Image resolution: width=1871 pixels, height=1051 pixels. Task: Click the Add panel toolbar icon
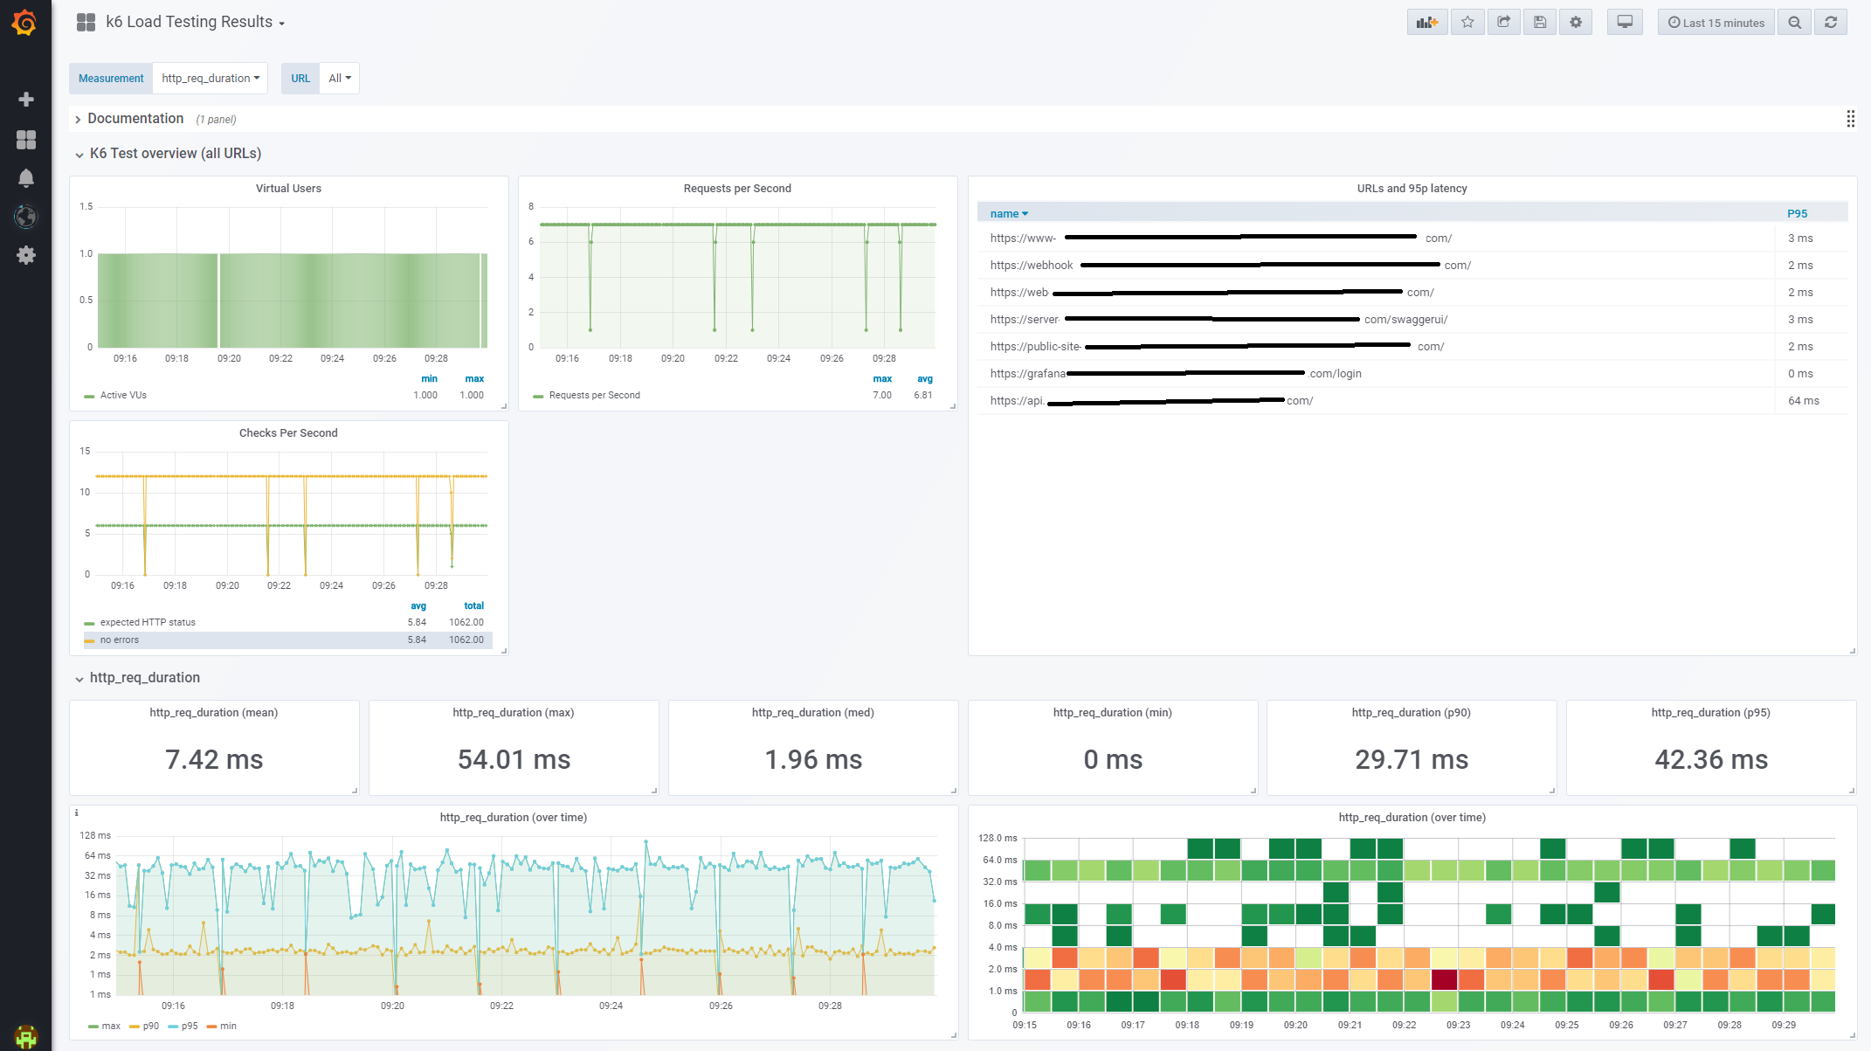[x=1426, y=23]
